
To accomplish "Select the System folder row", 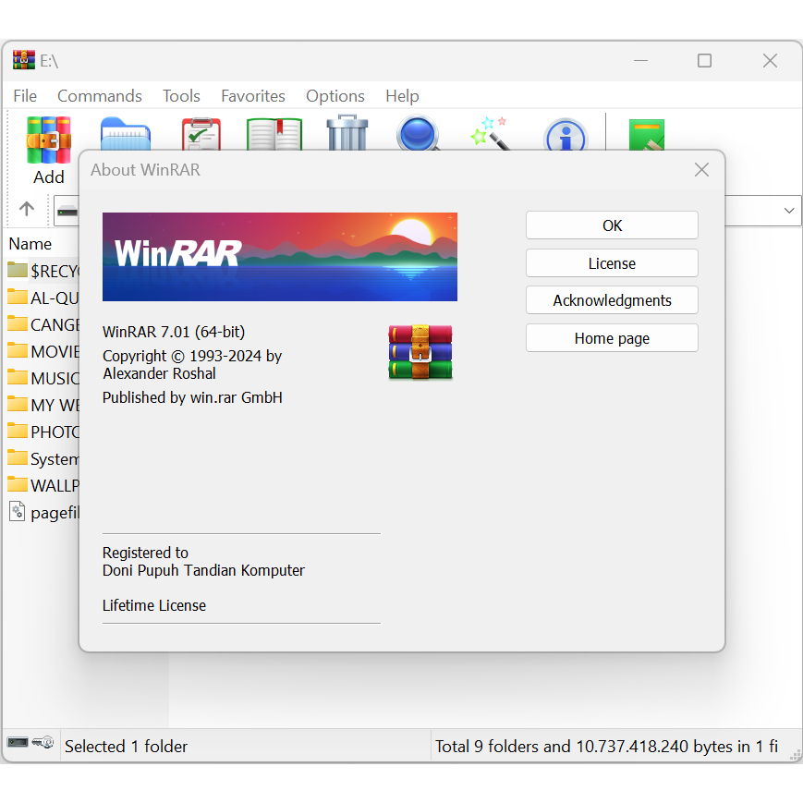I will click(x=43, y=459).
